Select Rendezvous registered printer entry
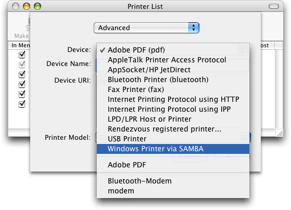291x210 pixels. pos(173,129)
